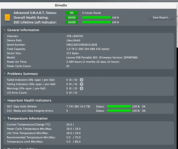
Task: Click the GOOD SSD Lifetime badge
Action: (72, 22)
